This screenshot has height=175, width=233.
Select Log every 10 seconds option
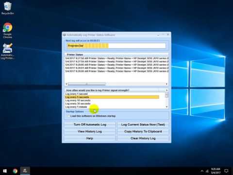112,101
